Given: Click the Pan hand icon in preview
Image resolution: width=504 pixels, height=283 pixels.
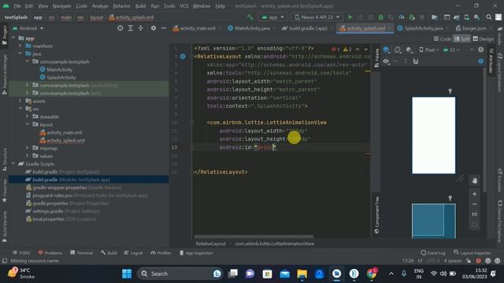Looking at the screenshot, I should [474, 181].
